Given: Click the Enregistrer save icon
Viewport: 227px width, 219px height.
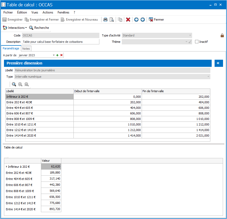Looking at the screenshot, I should point(4,20).
